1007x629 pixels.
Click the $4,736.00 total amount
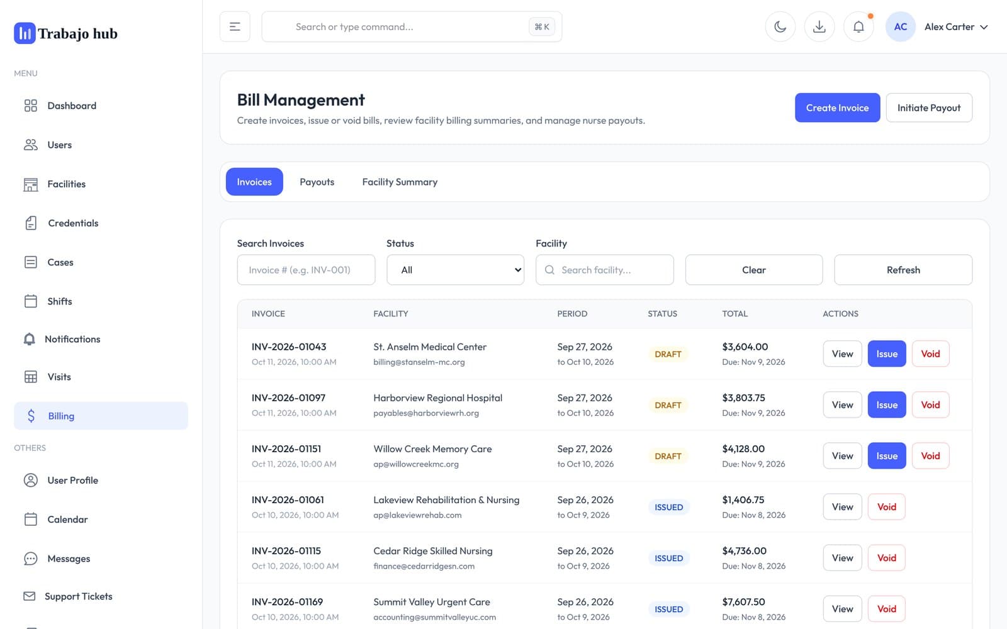[744, 550]
